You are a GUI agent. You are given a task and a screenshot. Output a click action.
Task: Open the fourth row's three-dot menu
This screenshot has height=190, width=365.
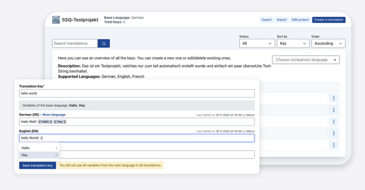coord(333,133)
